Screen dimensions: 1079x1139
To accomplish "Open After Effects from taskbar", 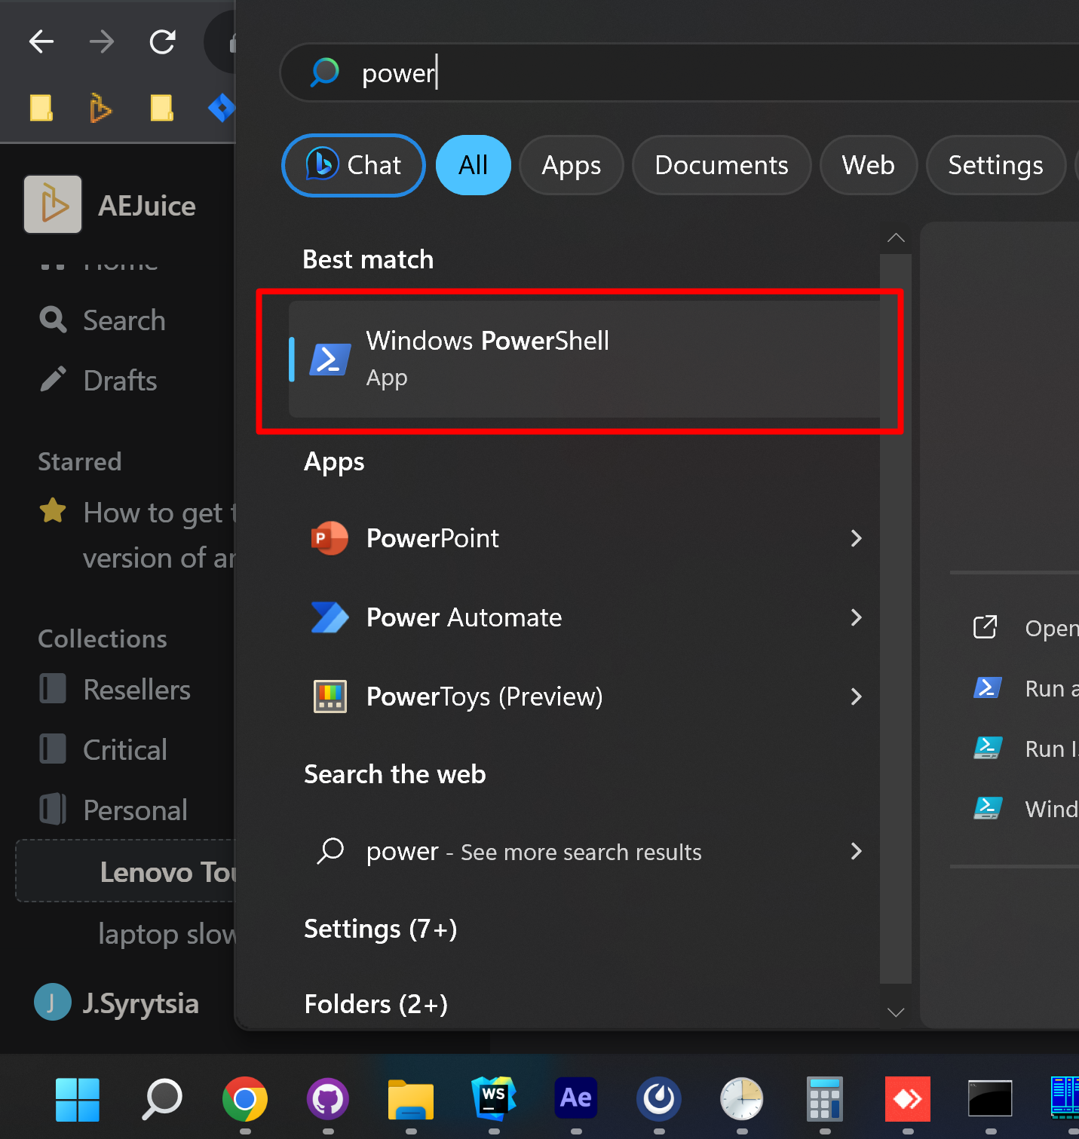I will [576, 1099].
